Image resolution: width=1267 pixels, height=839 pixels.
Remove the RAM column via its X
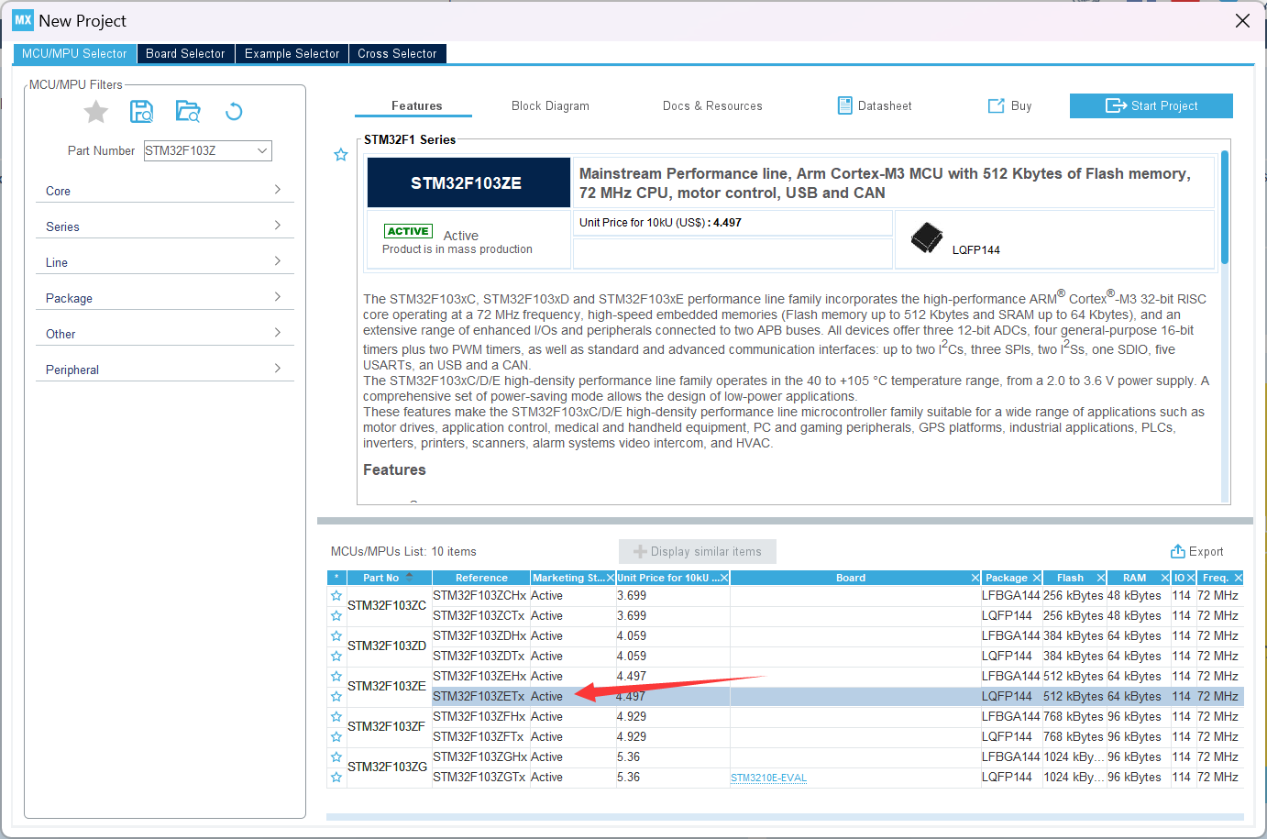click(1165, 578)
